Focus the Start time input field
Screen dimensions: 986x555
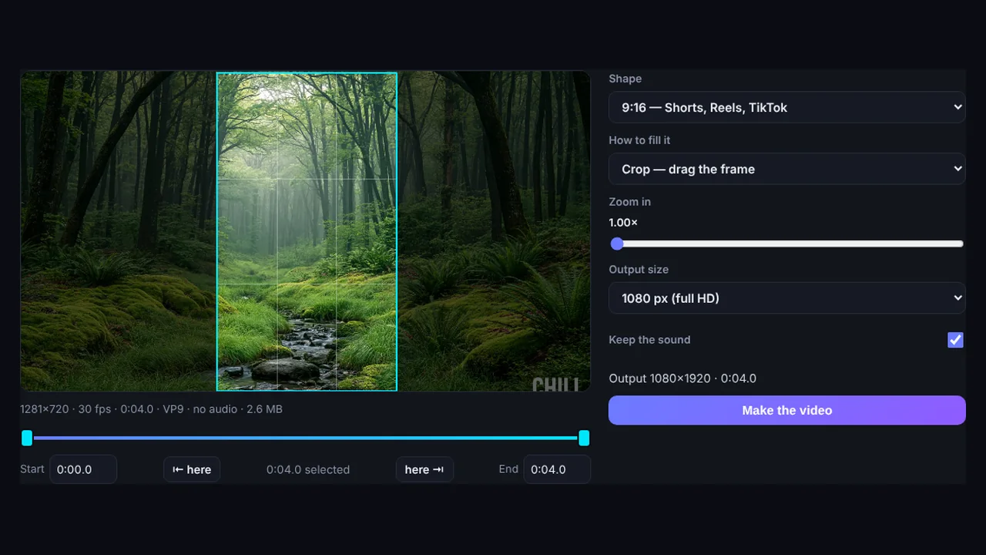(x=83, y=469)
